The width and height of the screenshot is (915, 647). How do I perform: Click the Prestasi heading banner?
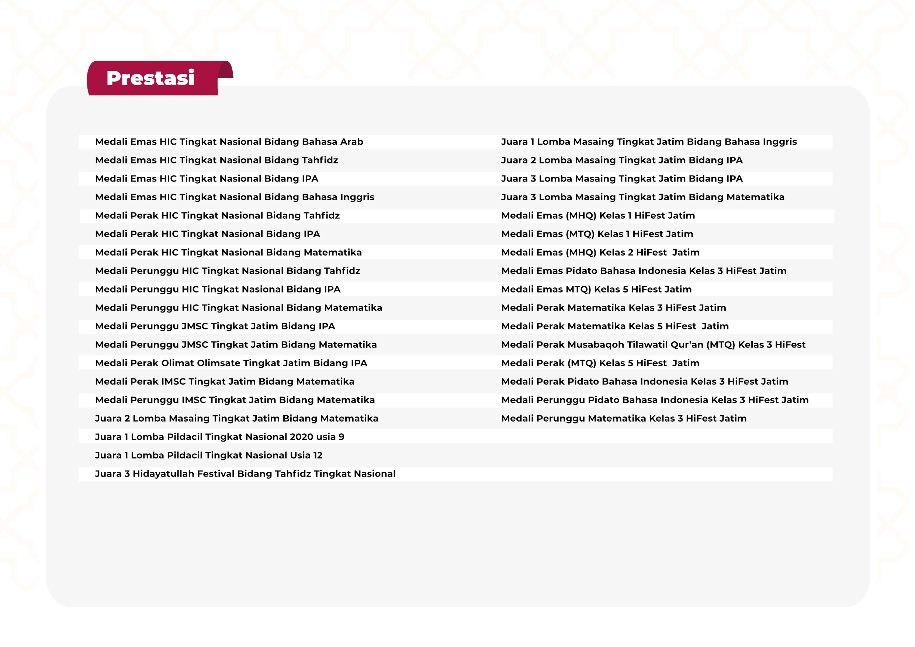pyautogui.click(x=159, y=78)
